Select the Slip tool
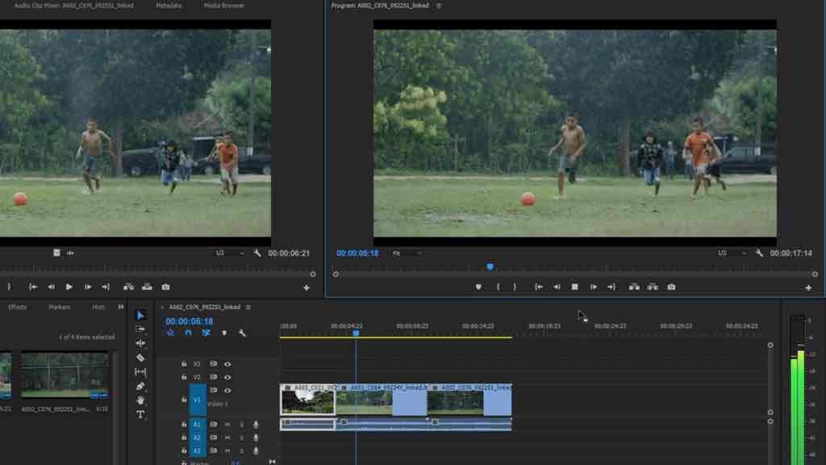The height and width of the screenshot is (465, 826). [x=140, y=371]
